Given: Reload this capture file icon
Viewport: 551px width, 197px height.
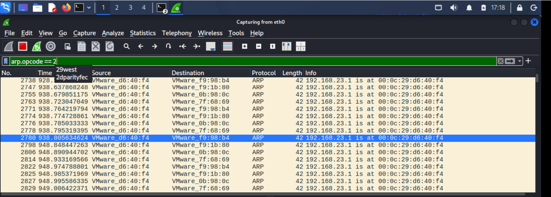Looking at the screenshot, I should 110,46.
